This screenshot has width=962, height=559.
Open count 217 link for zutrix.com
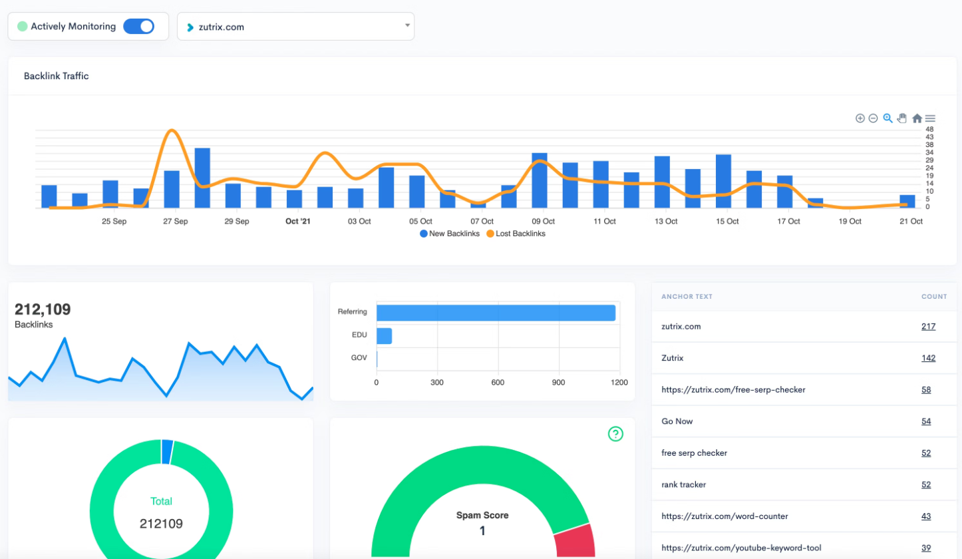929,327
